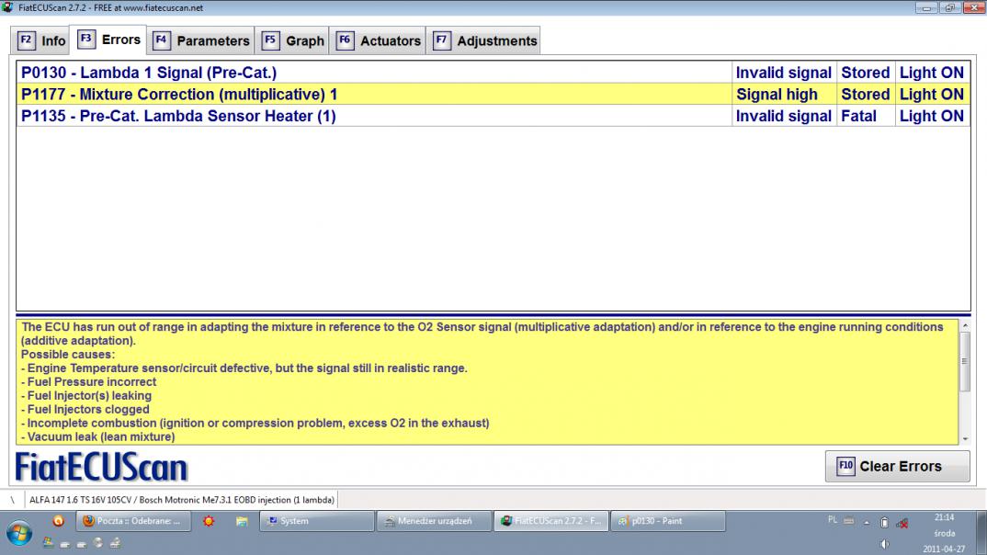
Task: Select error P1177 Mixture Correction row
Action: pos(493,95)
